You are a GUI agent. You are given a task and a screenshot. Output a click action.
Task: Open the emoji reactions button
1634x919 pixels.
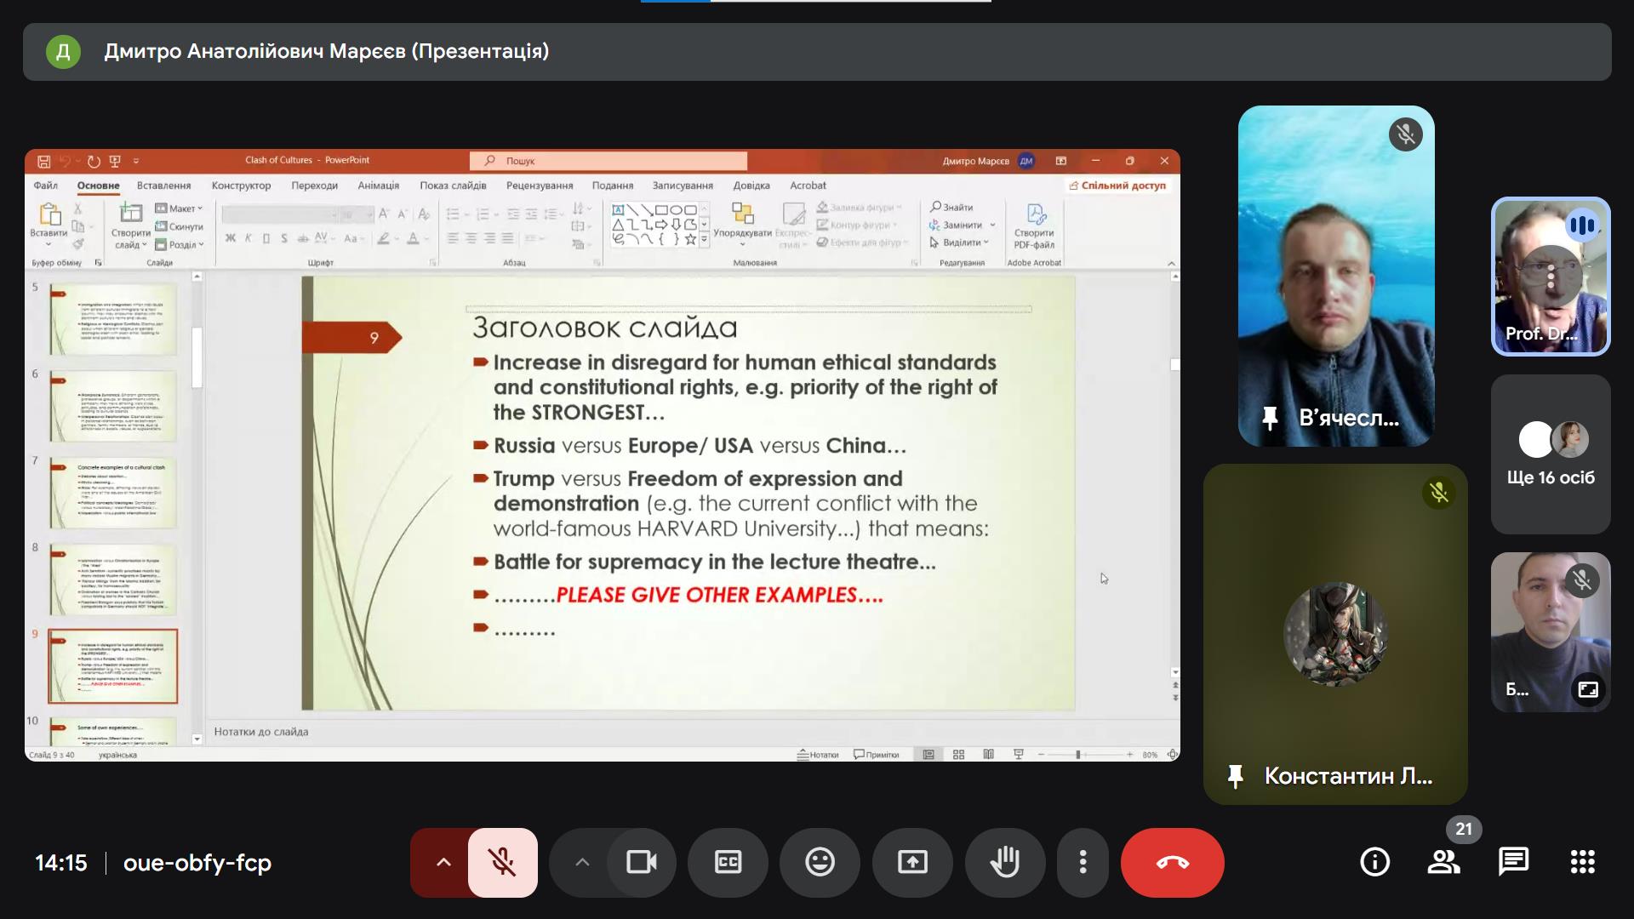coord(820,863)
